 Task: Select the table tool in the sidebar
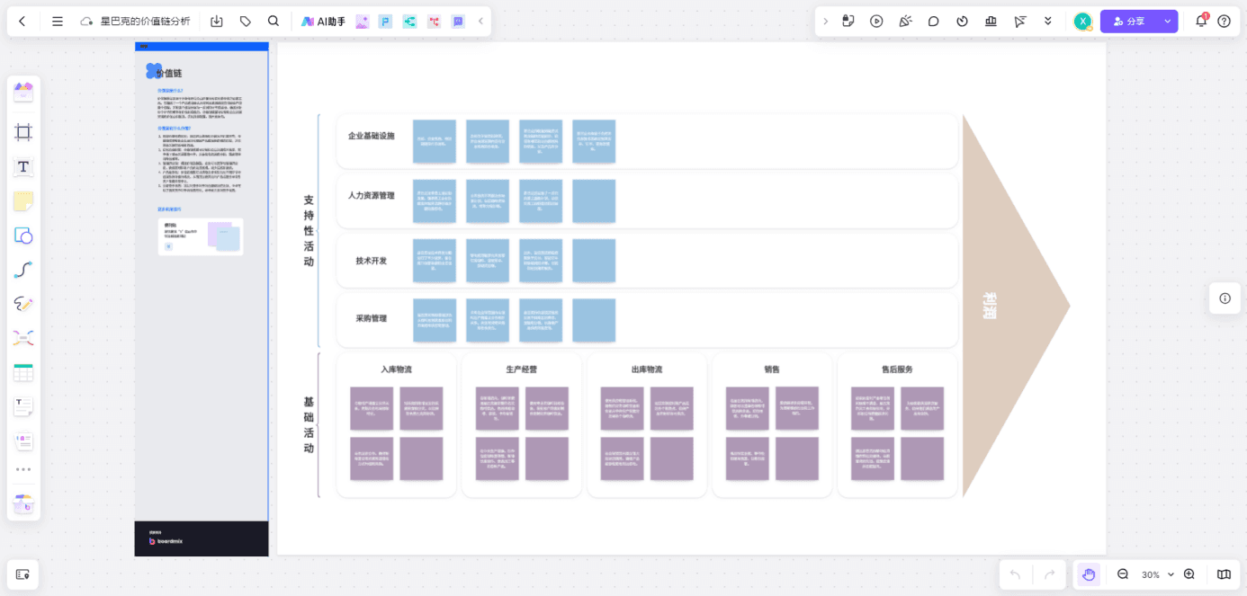point(23,372)
